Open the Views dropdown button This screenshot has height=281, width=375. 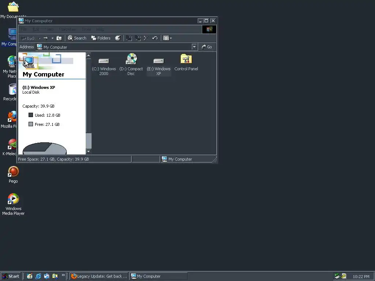(x=167, y=38)
